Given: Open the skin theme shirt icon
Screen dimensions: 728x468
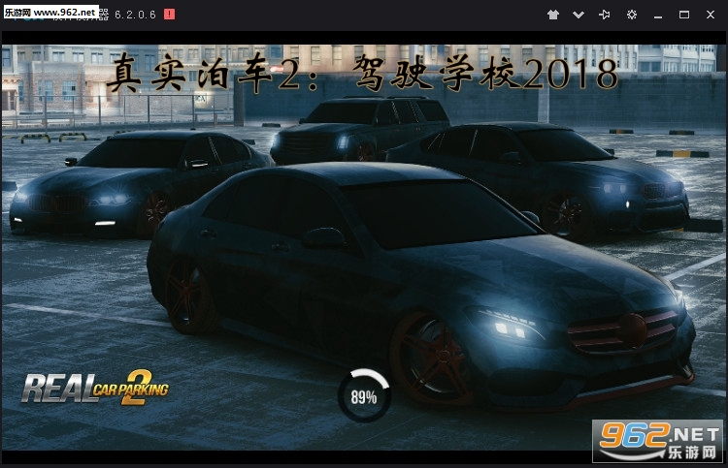Looking at the screenshot, I should pos(553,15).
